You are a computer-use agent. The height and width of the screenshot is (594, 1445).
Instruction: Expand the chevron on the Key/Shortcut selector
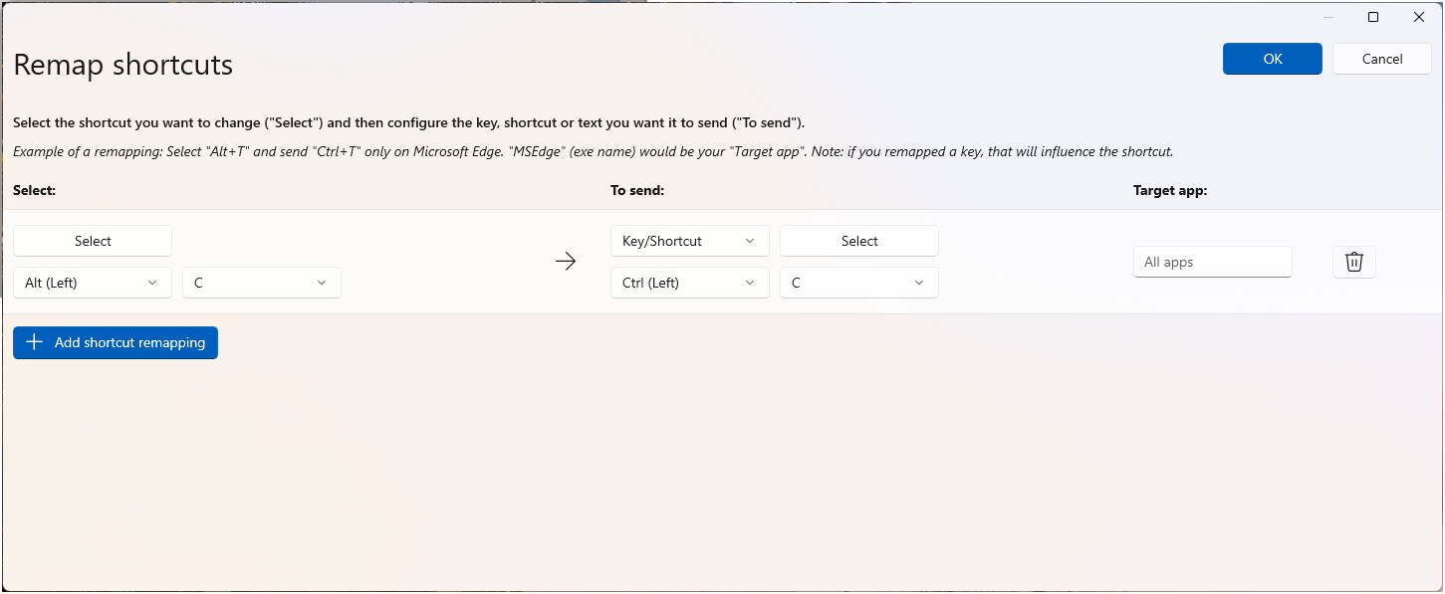[x=750, y=241]
